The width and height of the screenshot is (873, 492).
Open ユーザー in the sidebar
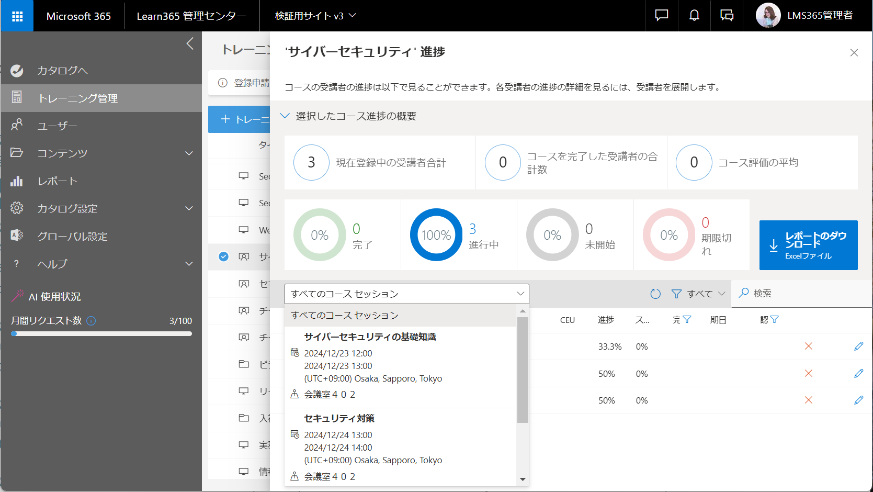click(x=101, y=126)
